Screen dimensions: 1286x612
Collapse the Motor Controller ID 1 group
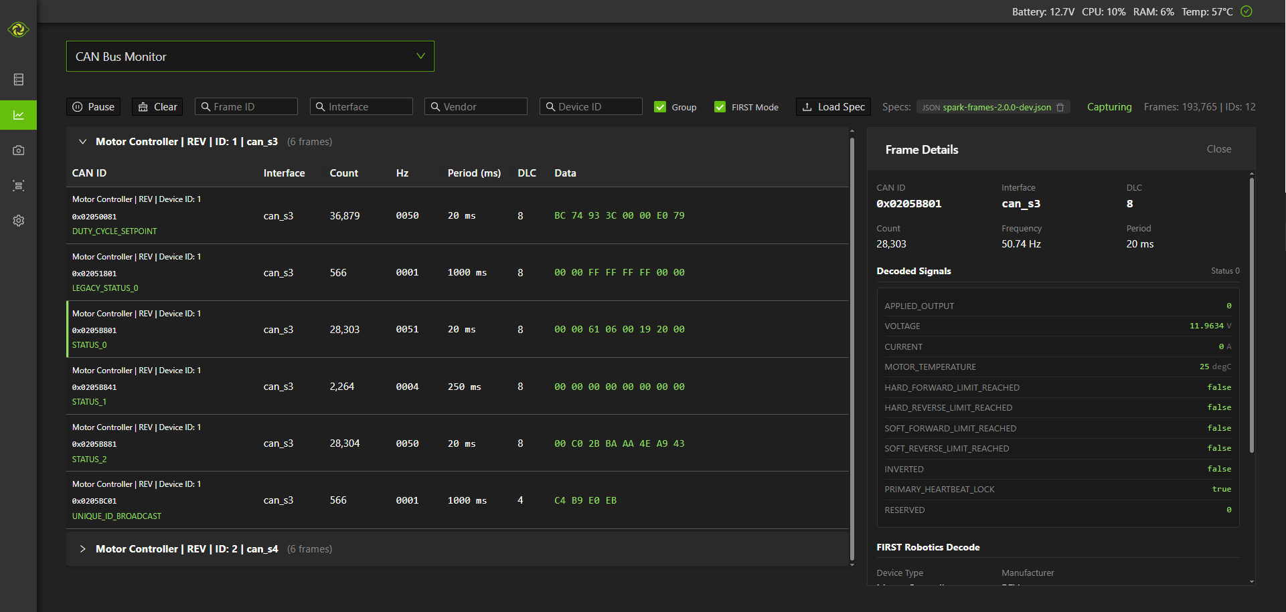click(x=83, y=142)
